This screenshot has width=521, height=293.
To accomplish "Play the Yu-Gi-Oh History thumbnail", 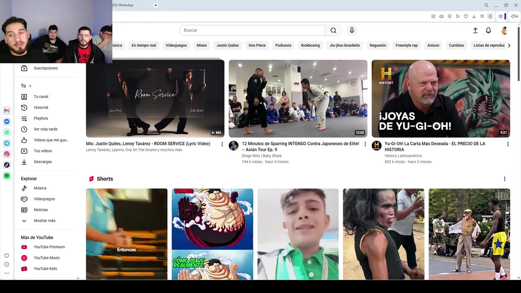I will 441,98.
